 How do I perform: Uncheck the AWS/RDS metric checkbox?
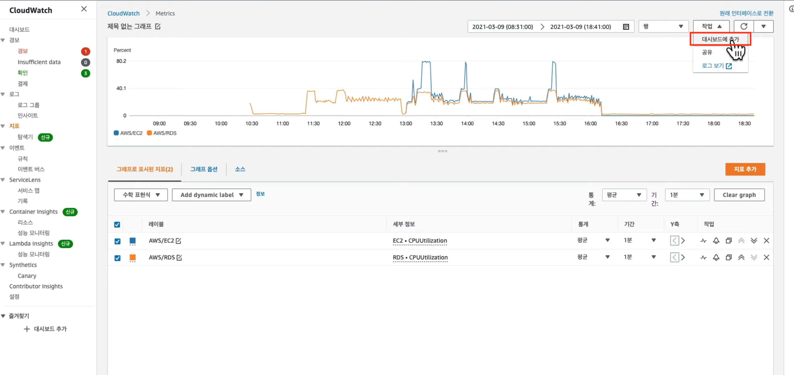pos(117,258)
